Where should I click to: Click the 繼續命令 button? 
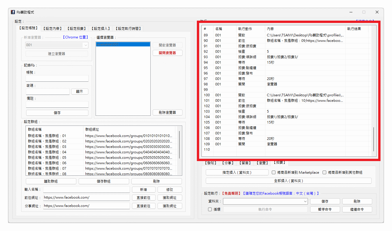pos(357,210)
